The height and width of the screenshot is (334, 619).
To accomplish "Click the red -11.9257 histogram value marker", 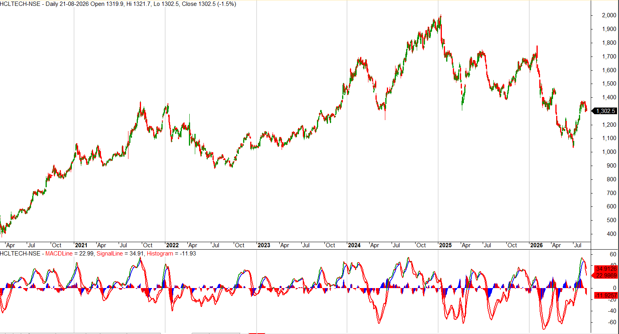I will [x=605, y=295].
